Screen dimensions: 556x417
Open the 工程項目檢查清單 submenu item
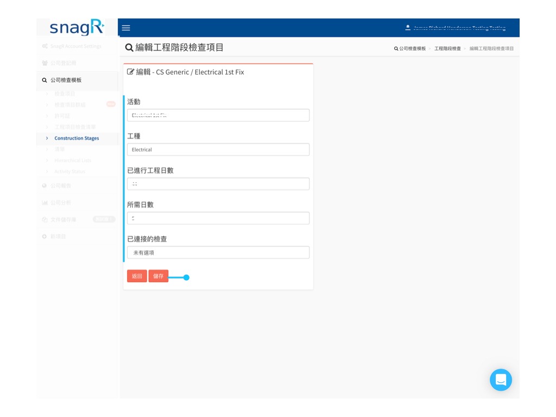coord(75,127)
